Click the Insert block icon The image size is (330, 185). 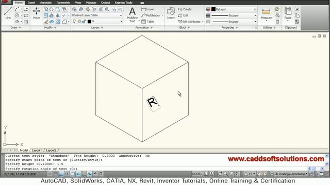tap(171, 13)
